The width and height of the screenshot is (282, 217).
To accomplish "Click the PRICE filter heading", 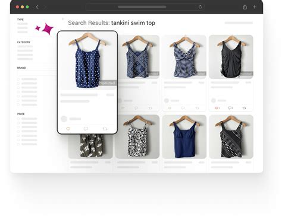I will [21, 114].
